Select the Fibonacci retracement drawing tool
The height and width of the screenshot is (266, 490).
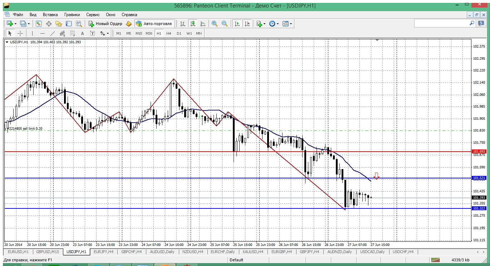coord(73,33)
